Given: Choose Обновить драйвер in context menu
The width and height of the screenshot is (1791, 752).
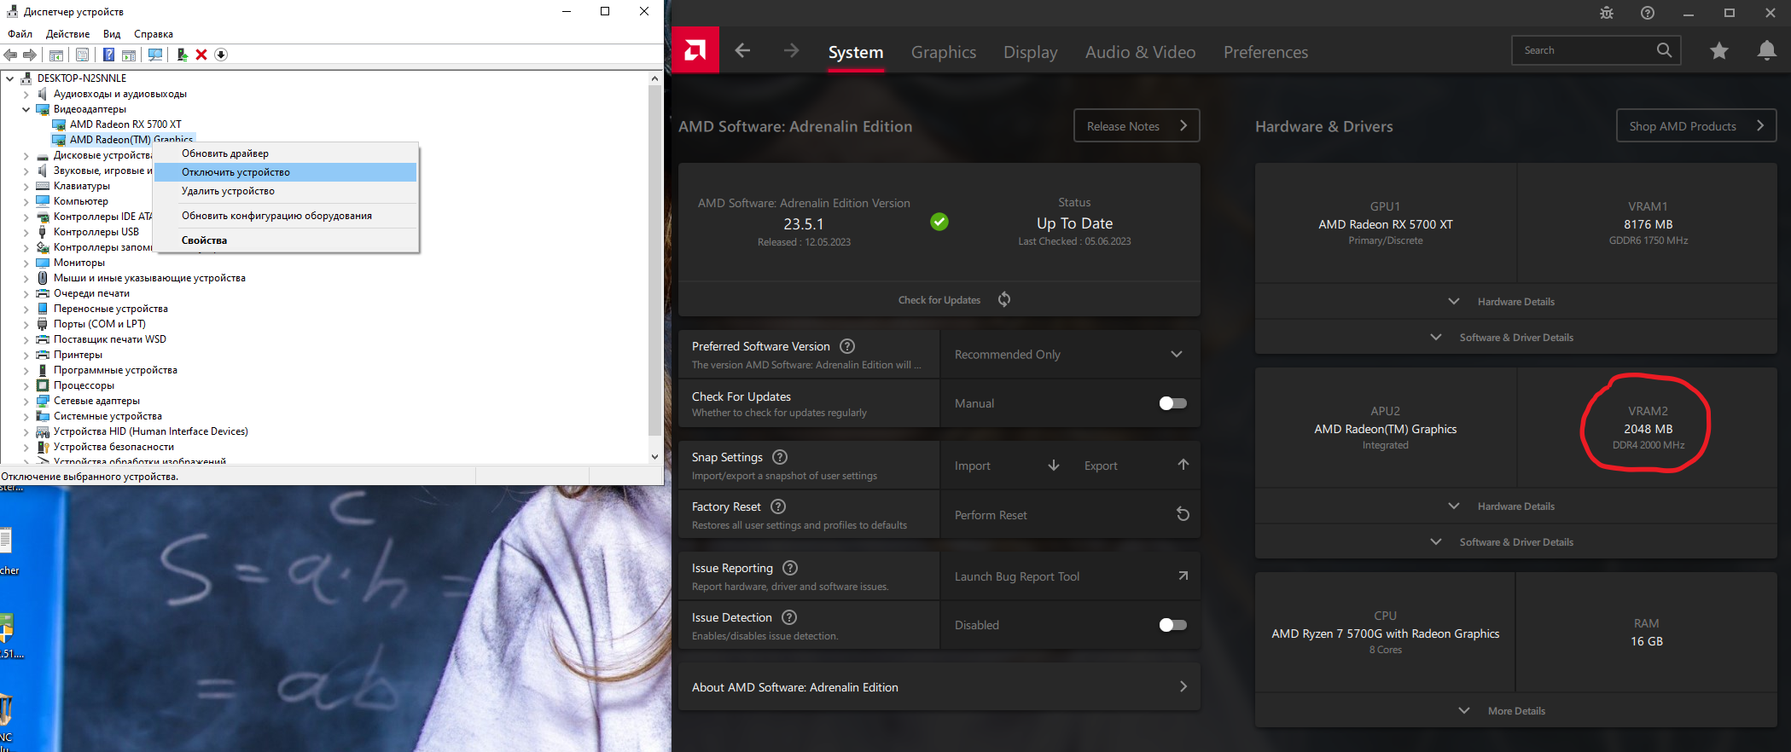Looking at the screenshot, I should tap(285, 153).
